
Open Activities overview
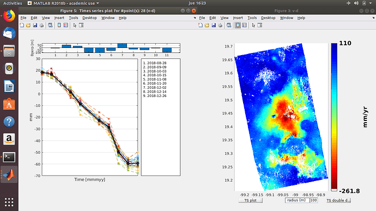point(13,3)
